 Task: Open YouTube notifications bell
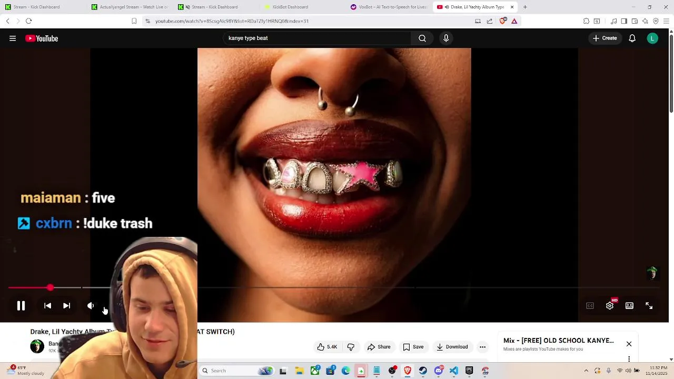632,38
